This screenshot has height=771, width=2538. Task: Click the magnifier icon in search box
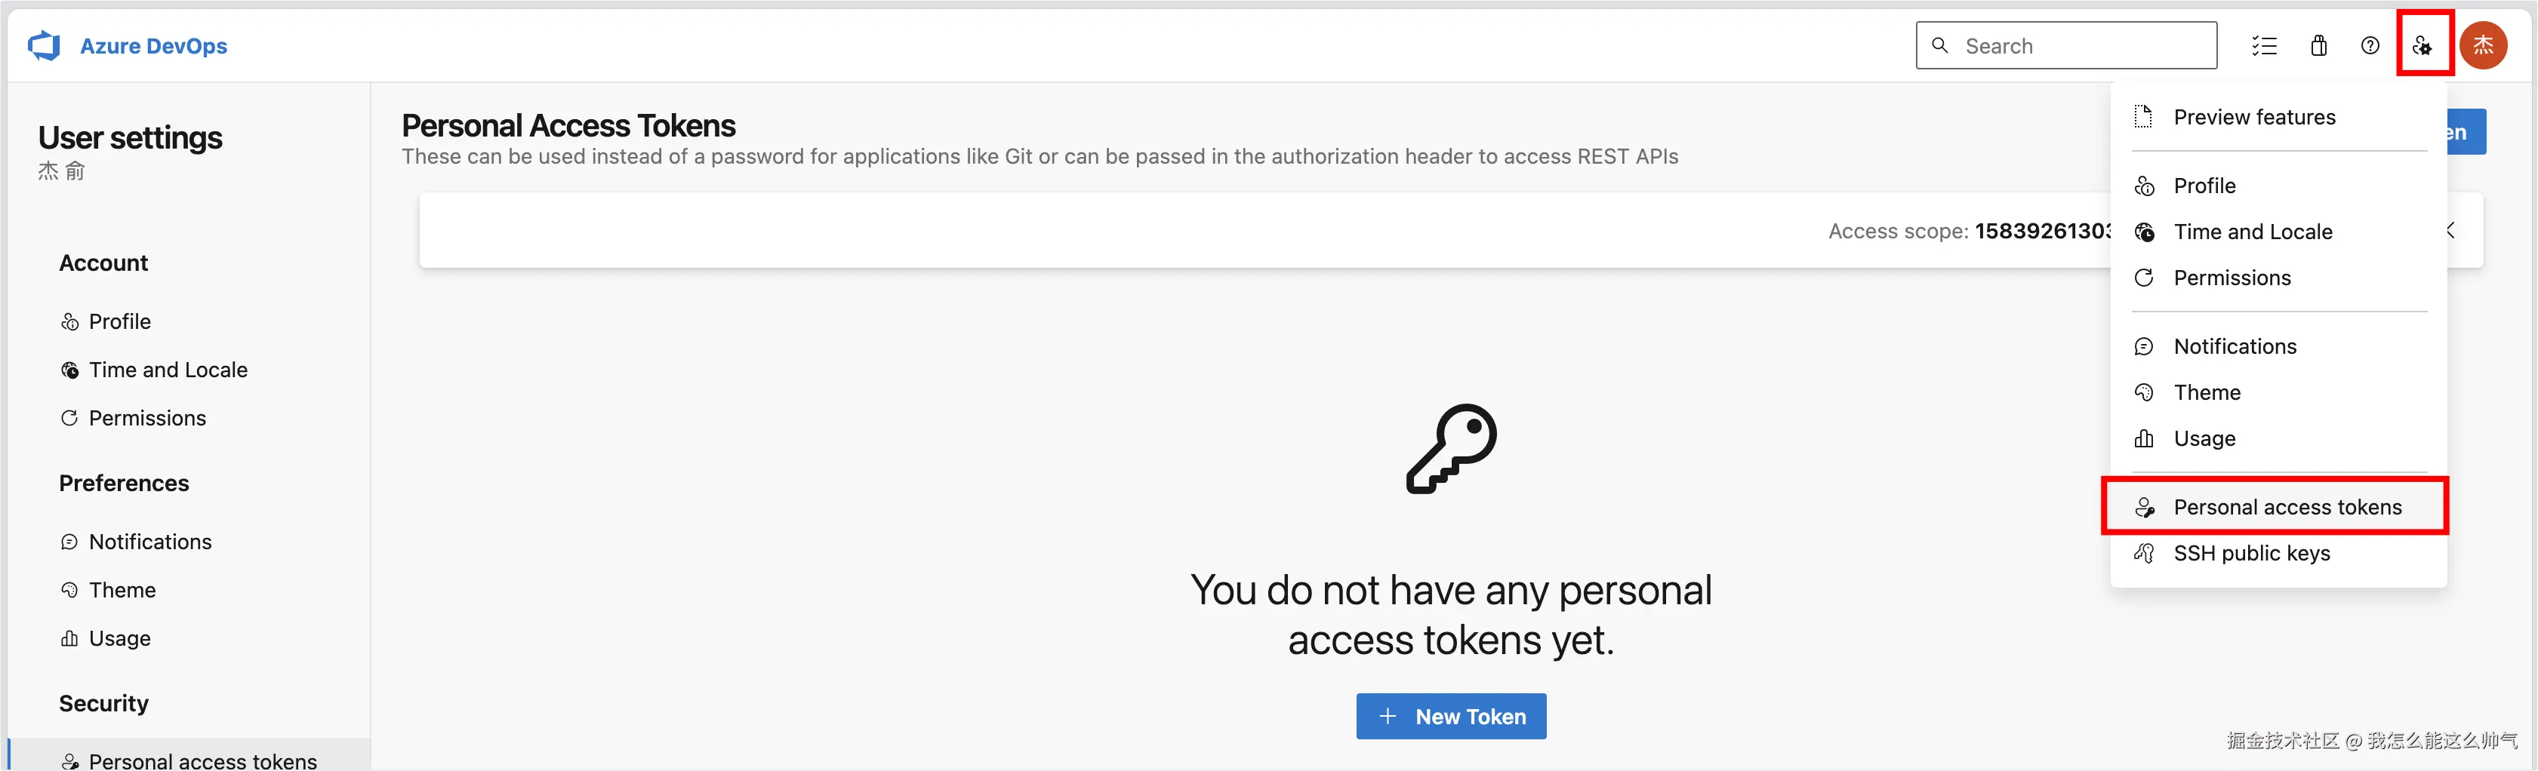pos(1940,45)
